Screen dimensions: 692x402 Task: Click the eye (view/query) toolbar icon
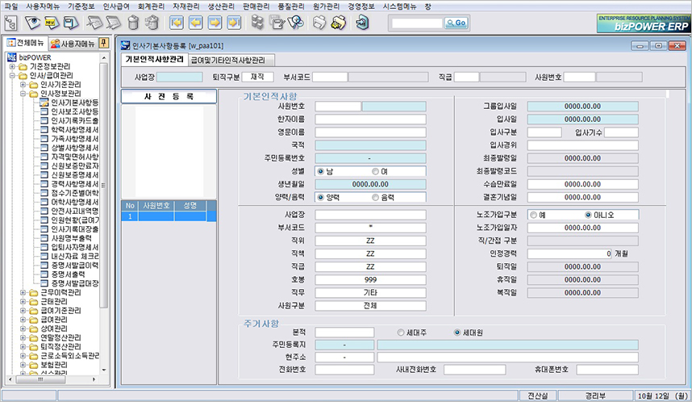[x=32, y=23]
